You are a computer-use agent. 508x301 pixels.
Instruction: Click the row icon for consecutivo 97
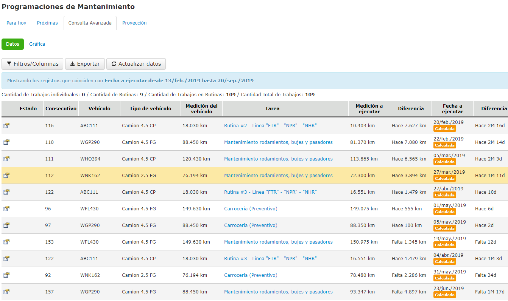[6, 225]
